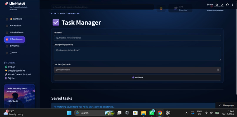Click the purple checkmark Task Manager icon
237x117 pixels.
(x=56, y=22)
